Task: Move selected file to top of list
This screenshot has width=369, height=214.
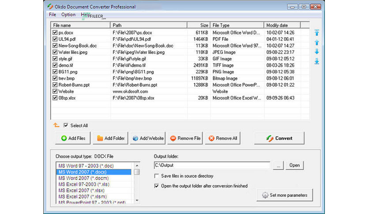Action: (317, 33)
